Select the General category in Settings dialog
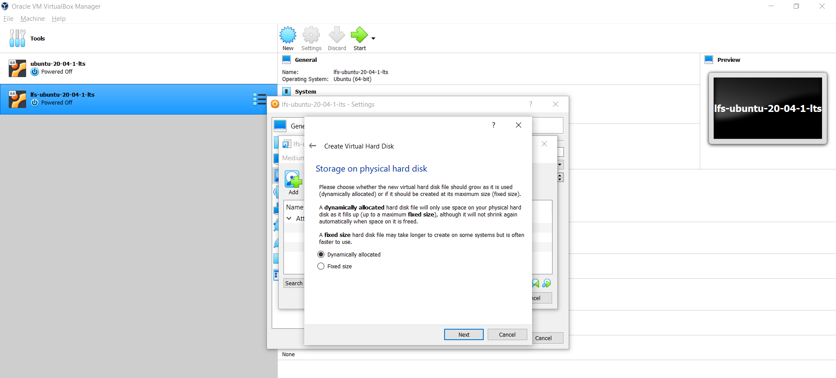 (289, 126)
